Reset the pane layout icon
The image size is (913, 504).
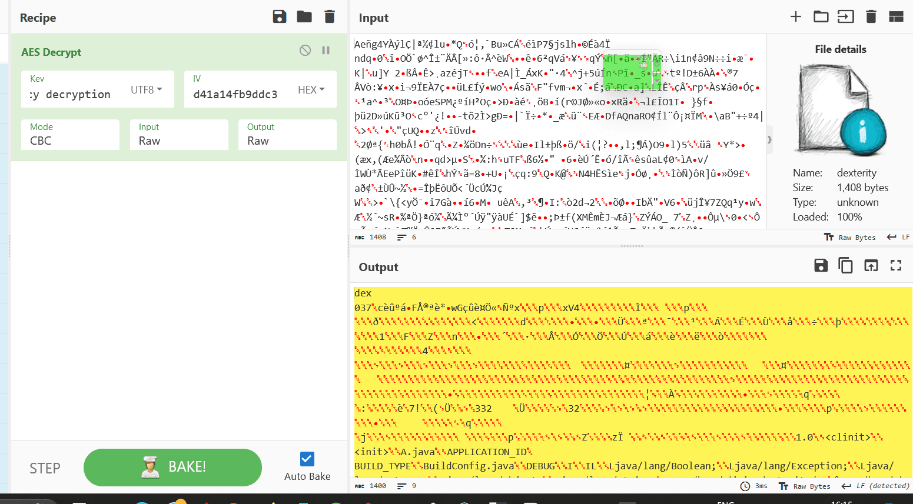(896, 16)
